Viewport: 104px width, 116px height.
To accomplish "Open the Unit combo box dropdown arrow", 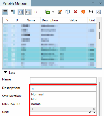I will pyautogui.click(x=94, y=113).
